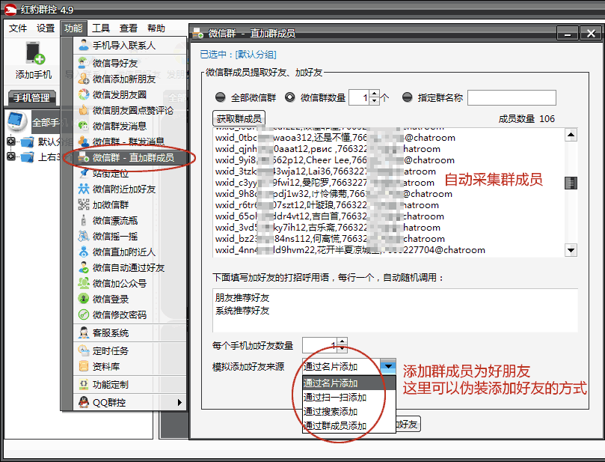The height and width of the screenshot is (462, 605).
Task: Select 微信自动通过好友 entry
Action: pyautogui.click(x=129, y=268)
